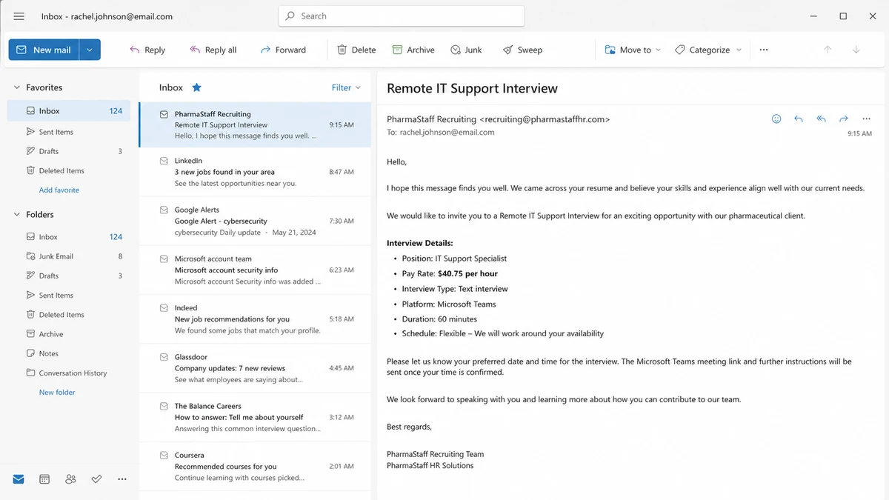Go to next message with down arrow
The width and height of the screenshot is (889, 500).
point(856,50)
